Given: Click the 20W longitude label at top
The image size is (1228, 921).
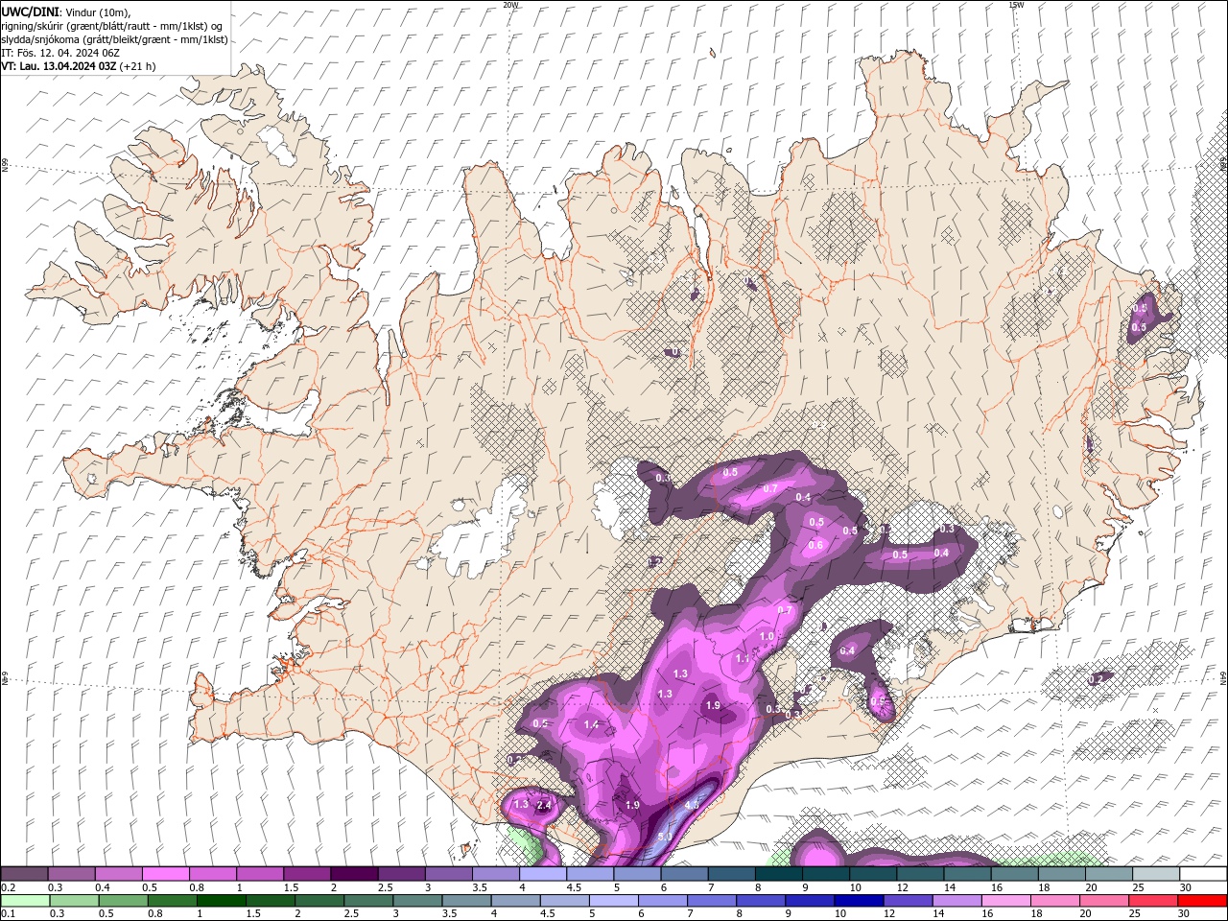Looking at the screenshot, I should [x=510, y=5].
